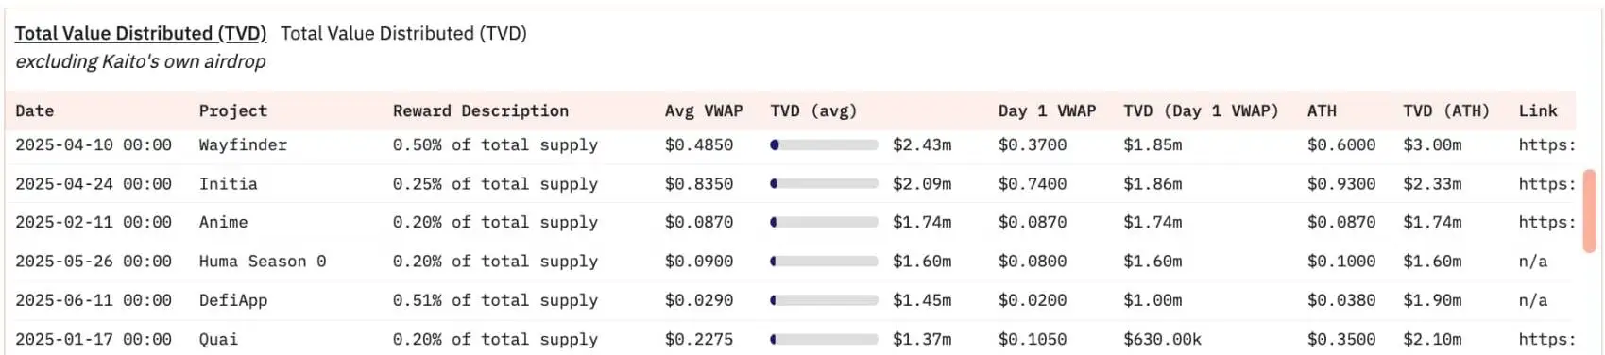Click the TVD (ATH) column header

point(1446,111)
